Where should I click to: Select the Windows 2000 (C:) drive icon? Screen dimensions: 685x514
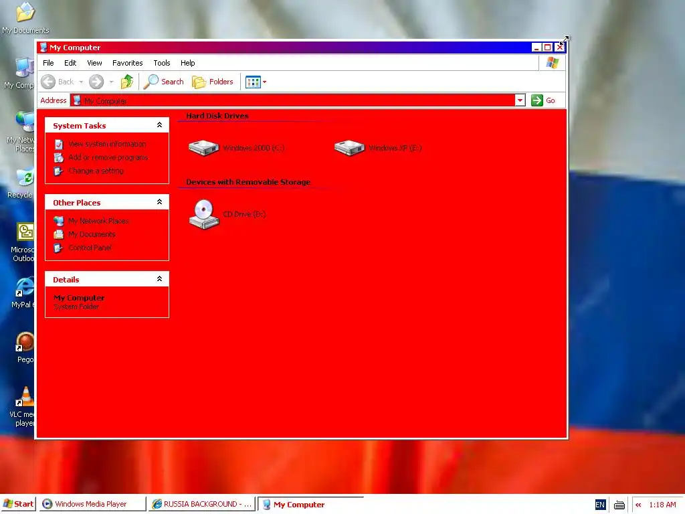(x=203, y=148)
